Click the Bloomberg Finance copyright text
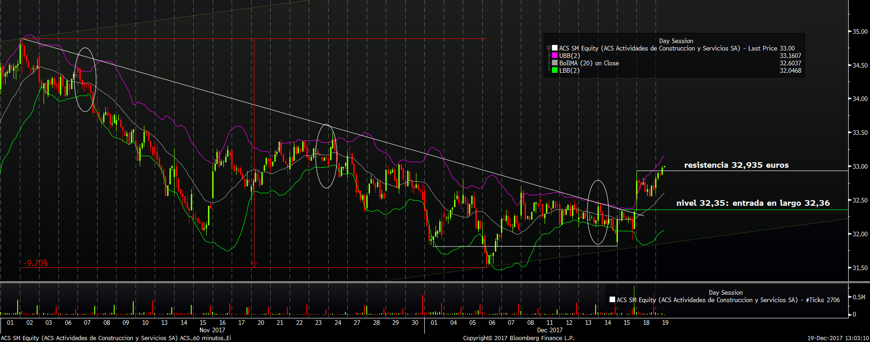 (x=519, y=338)
